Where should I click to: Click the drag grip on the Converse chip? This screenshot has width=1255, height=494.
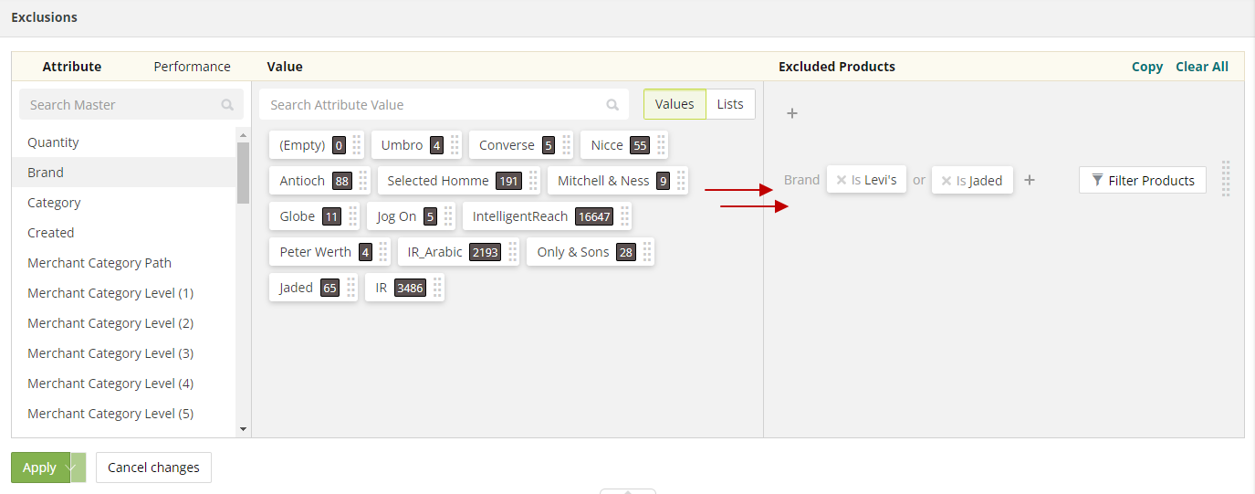566,145
